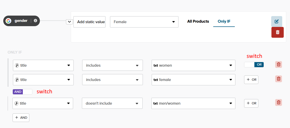The height and width of the screenshot is (128, 290).
Task: Remove the 'men/women' condition row
Action: [x=278, y=102]
